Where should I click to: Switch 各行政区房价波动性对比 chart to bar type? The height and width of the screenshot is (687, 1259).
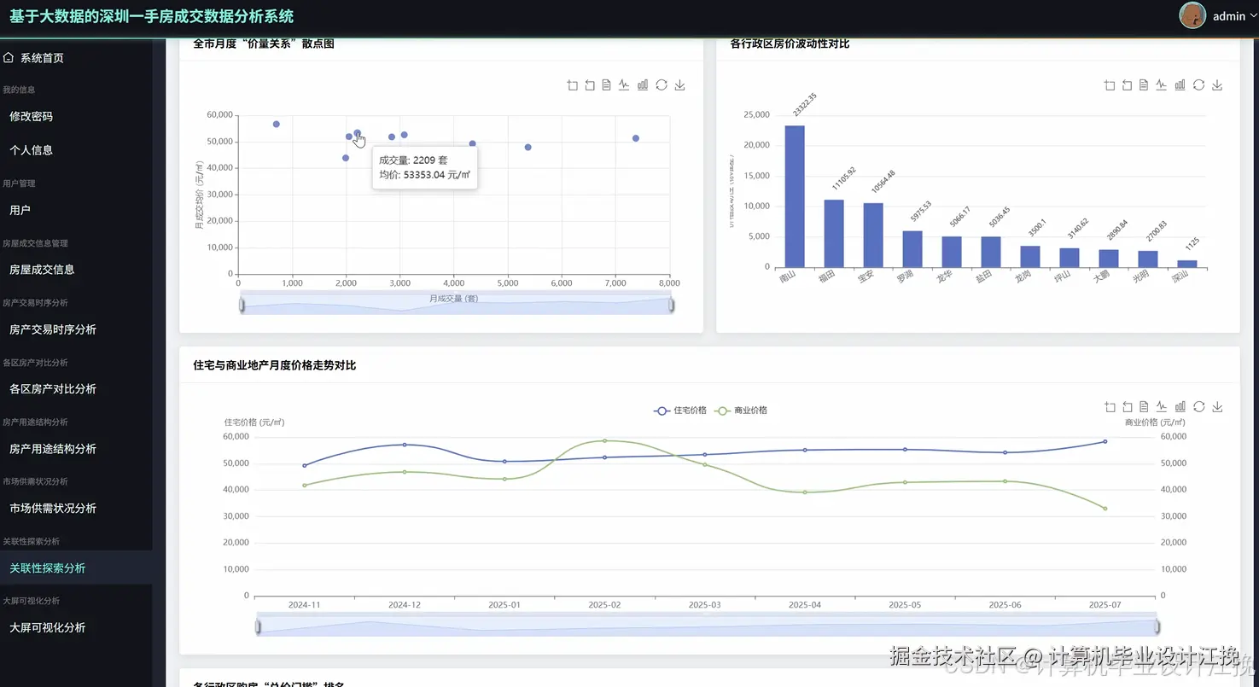coord(1180,85)
